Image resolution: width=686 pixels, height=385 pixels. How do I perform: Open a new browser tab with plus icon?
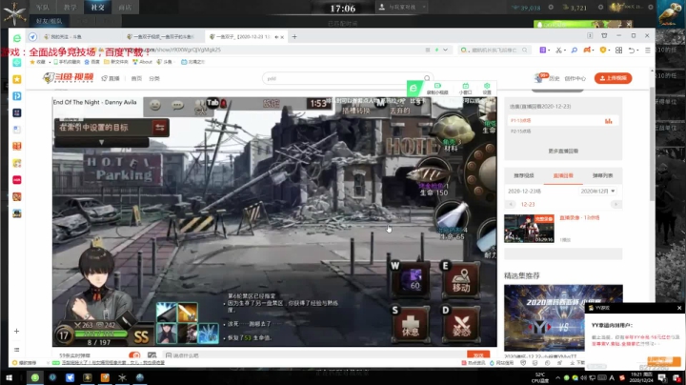[294, 37]
